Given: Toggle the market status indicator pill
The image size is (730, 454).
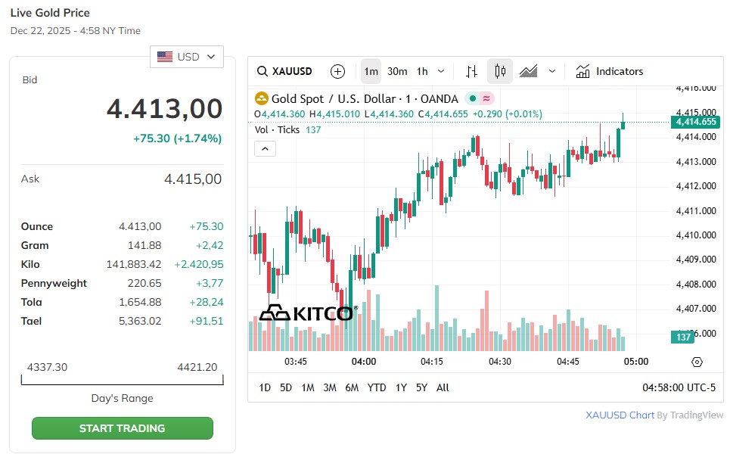Looking at the screenshot, I should (x=480, y=98).
